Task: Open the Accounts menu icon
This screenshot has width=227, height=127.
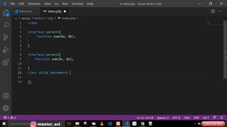Action: click(6, 96)
